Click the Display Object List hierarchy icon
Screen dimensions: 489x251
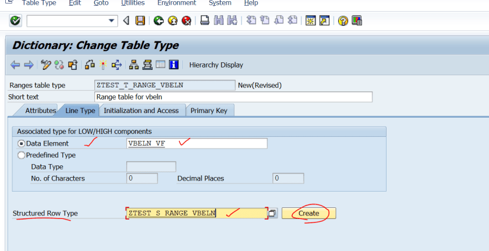pyautogui.click(x=134, y=65)
